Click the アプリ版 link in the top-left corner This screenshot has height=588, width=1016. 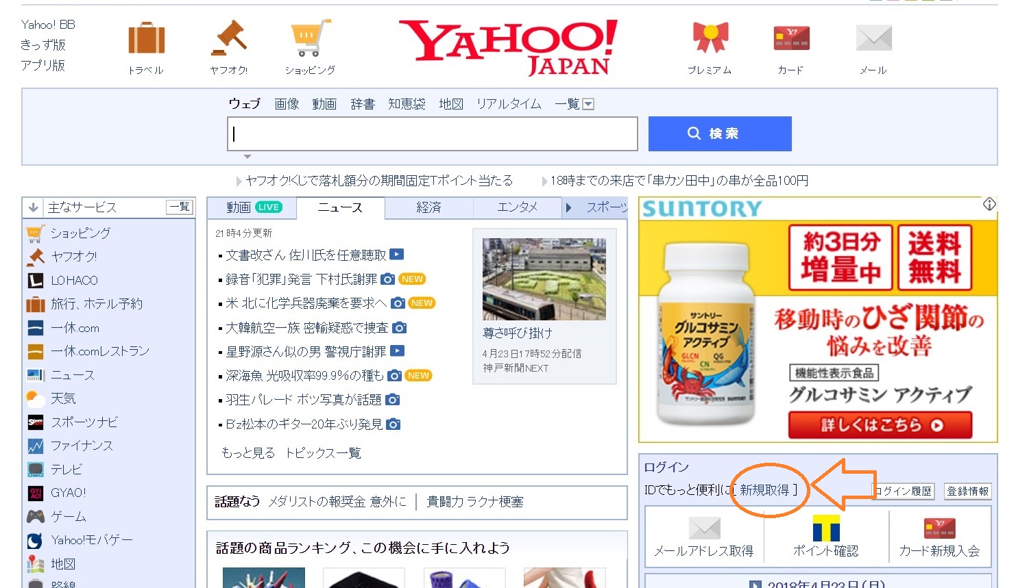click(x=43, y=65)
